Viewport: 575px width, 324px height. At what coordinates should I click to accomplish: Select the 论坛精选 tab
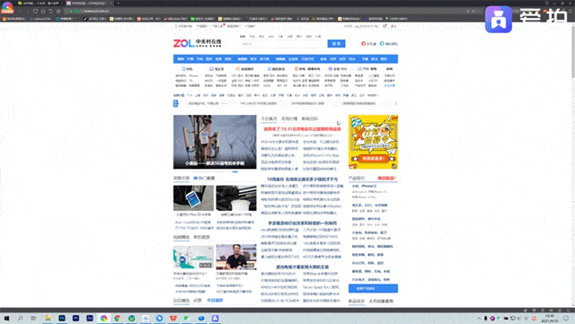(181, 300)
